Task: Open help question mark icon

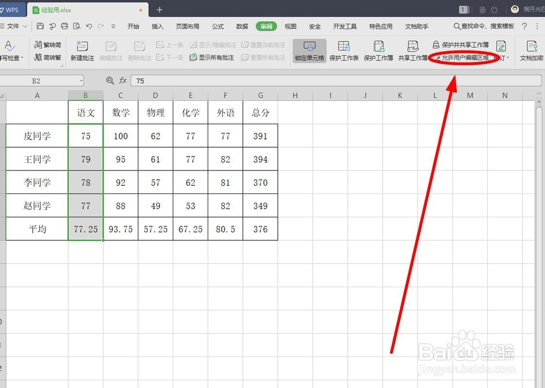Action: coord(524,26)
